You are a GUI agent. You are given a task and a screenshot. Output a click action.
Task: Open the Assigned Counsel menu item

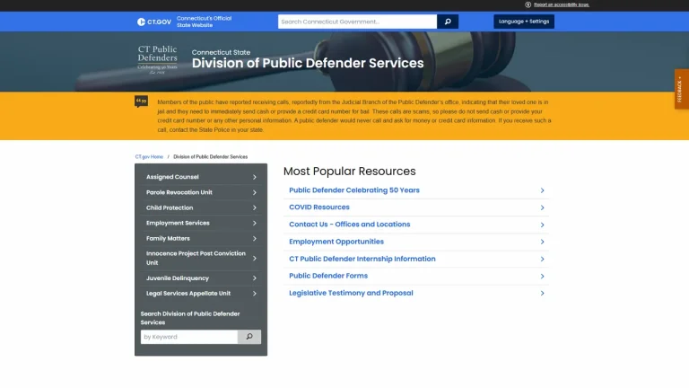(x=172, y=177)
